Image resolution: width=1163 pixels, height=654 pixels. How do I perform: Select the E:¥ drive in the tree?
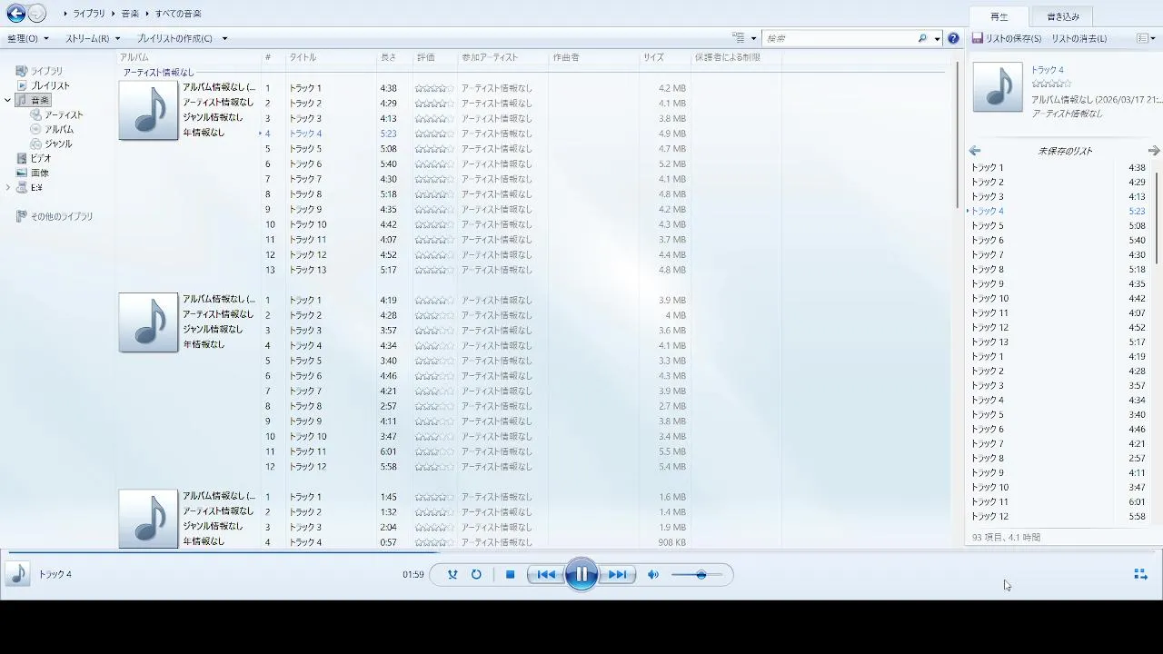[x=36, y=187]
